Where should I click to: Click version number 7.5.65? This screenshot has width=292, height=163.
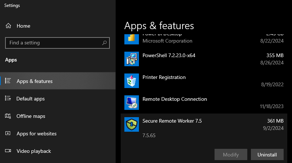coord(149,135)
